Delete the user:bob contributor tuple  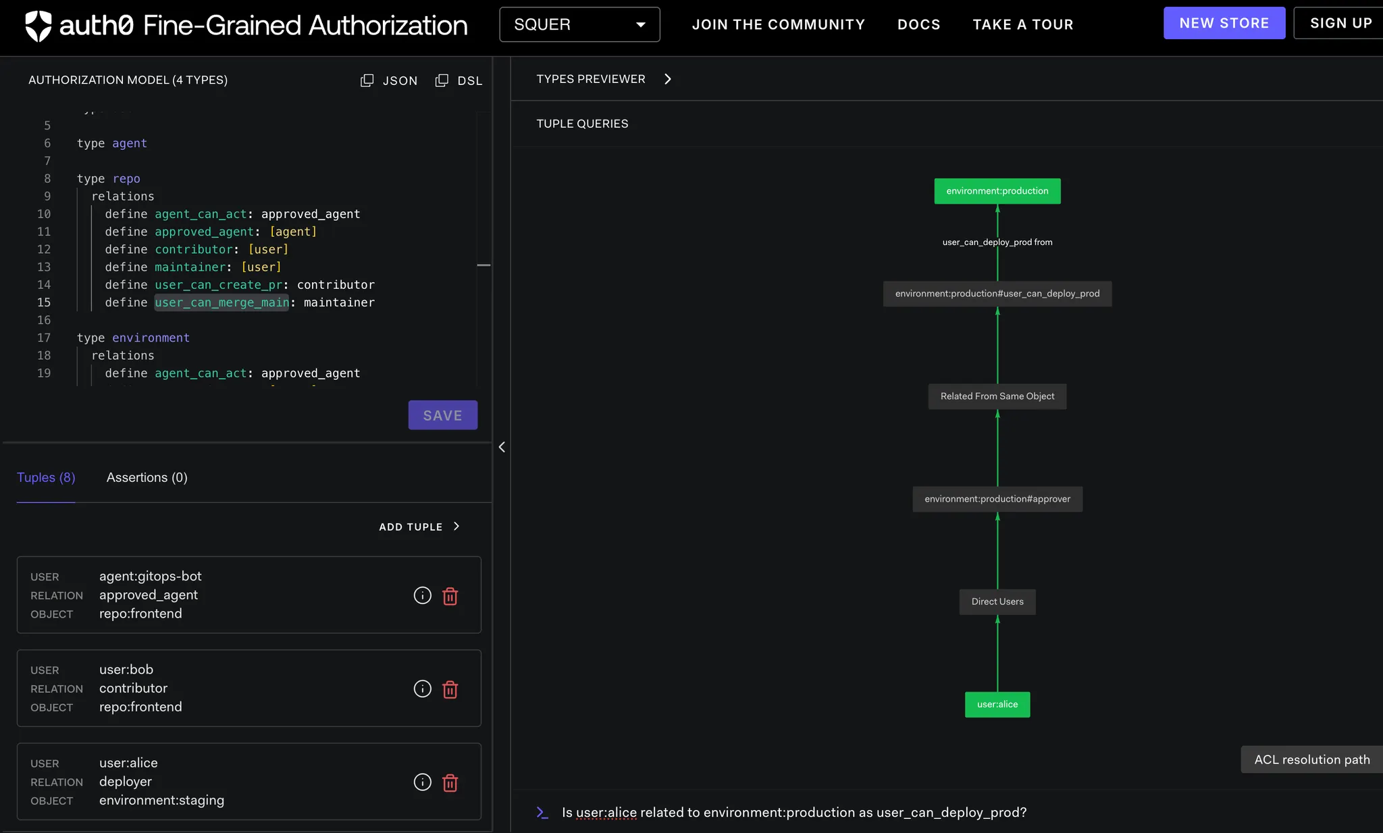tap(450, 689)
